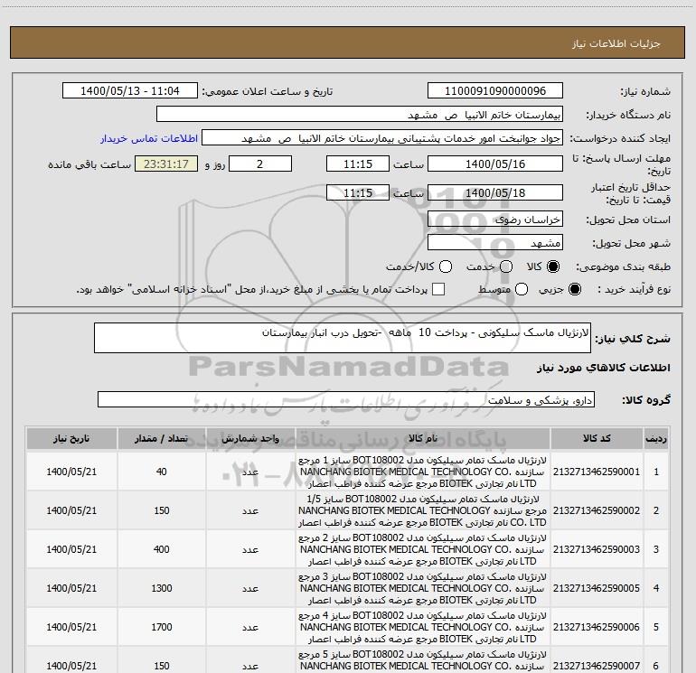This screenshot has height=673, width=696.
Task: Click the تعداد / مقدار column header
Action: coord(162,439)
